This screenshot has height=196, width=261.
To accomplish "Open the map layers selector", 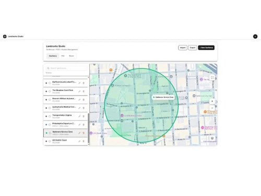I will point(212,138).
